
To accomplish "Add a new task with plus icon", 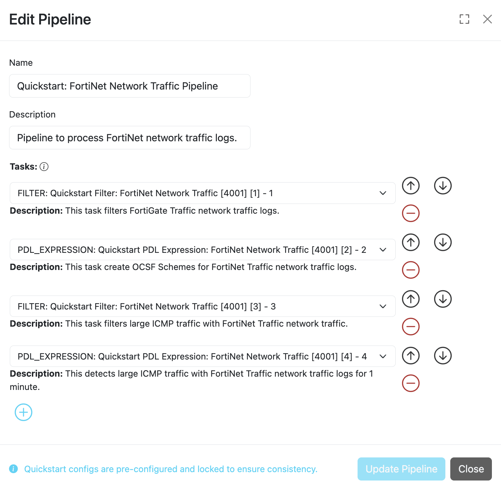I will tap(23, 412).
